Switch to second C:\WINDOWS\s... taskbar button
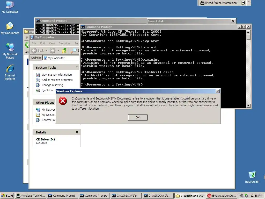 click(x=158, y=196)
